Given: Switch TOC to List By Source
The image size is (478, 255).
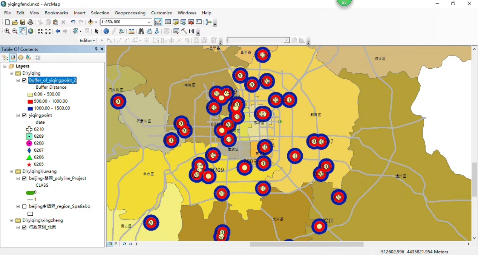Looking at the screenshot, I should pyautogui.click(x=13, y=58).
